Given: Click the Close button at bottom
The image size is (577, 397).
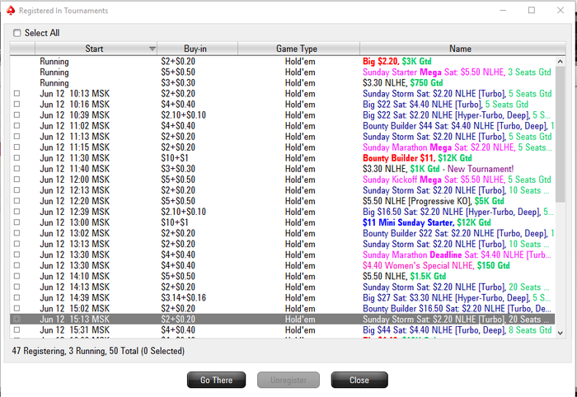Looking at the screenshot, I should coord(359,380).
